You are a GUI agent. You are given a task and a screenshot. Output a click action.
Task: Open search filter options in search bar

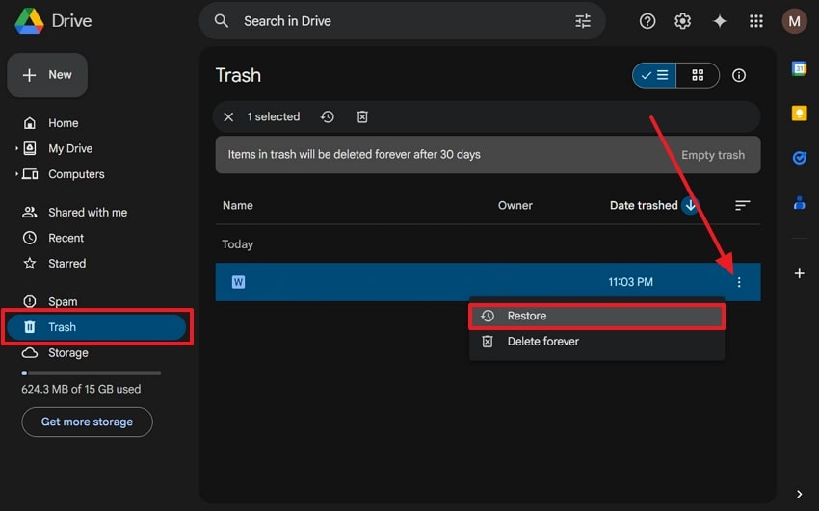[583, 21]
